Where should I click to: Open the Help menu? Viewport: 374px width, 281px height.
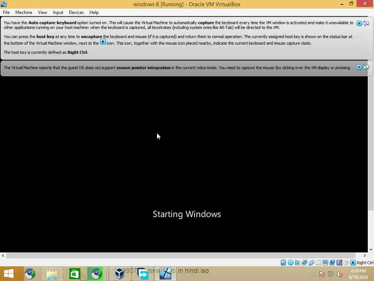(x=94, y=12)
